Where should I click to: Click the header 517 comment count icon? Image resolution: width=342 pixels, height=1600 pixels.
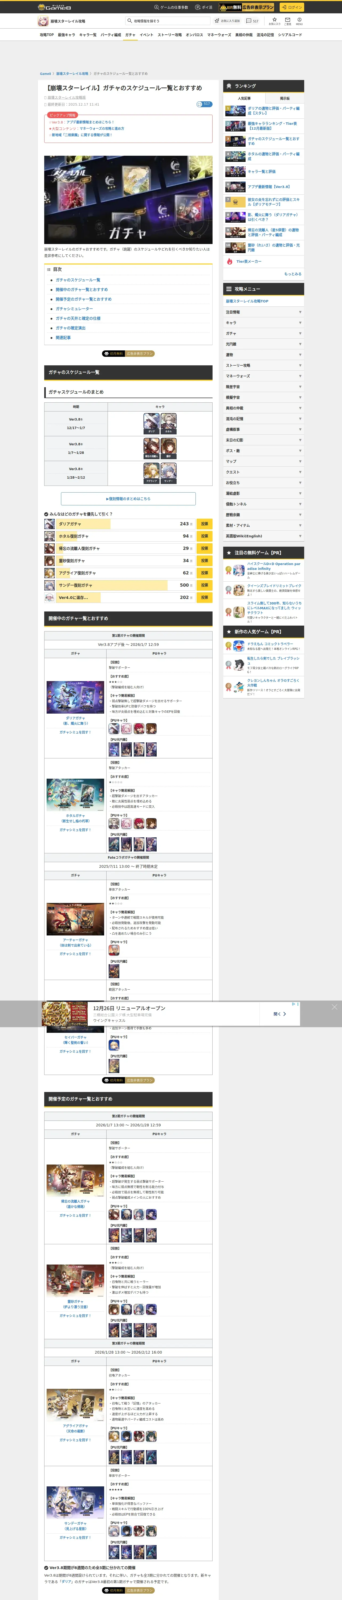(252, 21)
